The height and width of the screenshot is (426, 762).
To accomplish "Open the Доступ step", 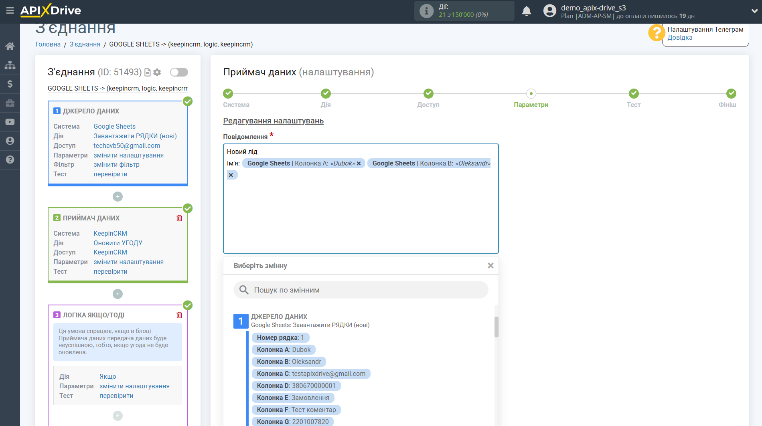I will tap(428, 93).
